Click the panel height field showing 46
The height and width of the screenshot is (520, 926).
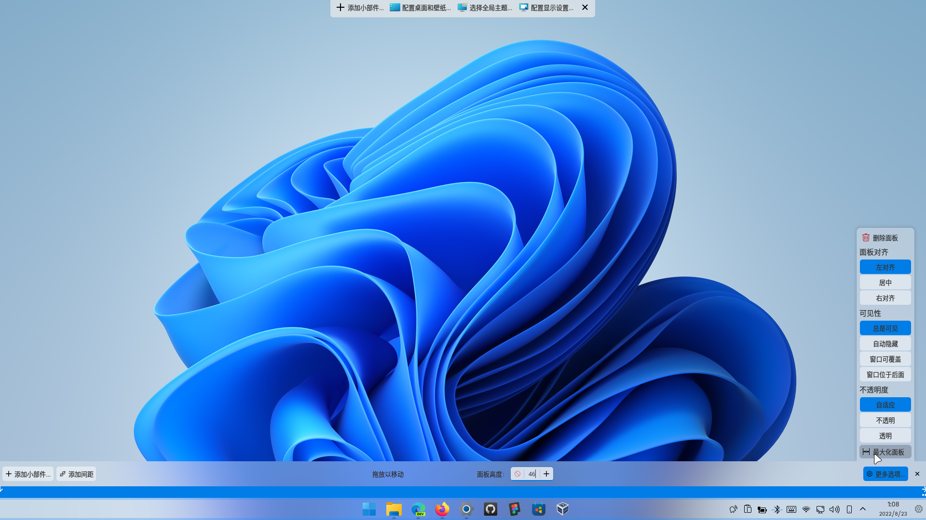tap(531, 474)
